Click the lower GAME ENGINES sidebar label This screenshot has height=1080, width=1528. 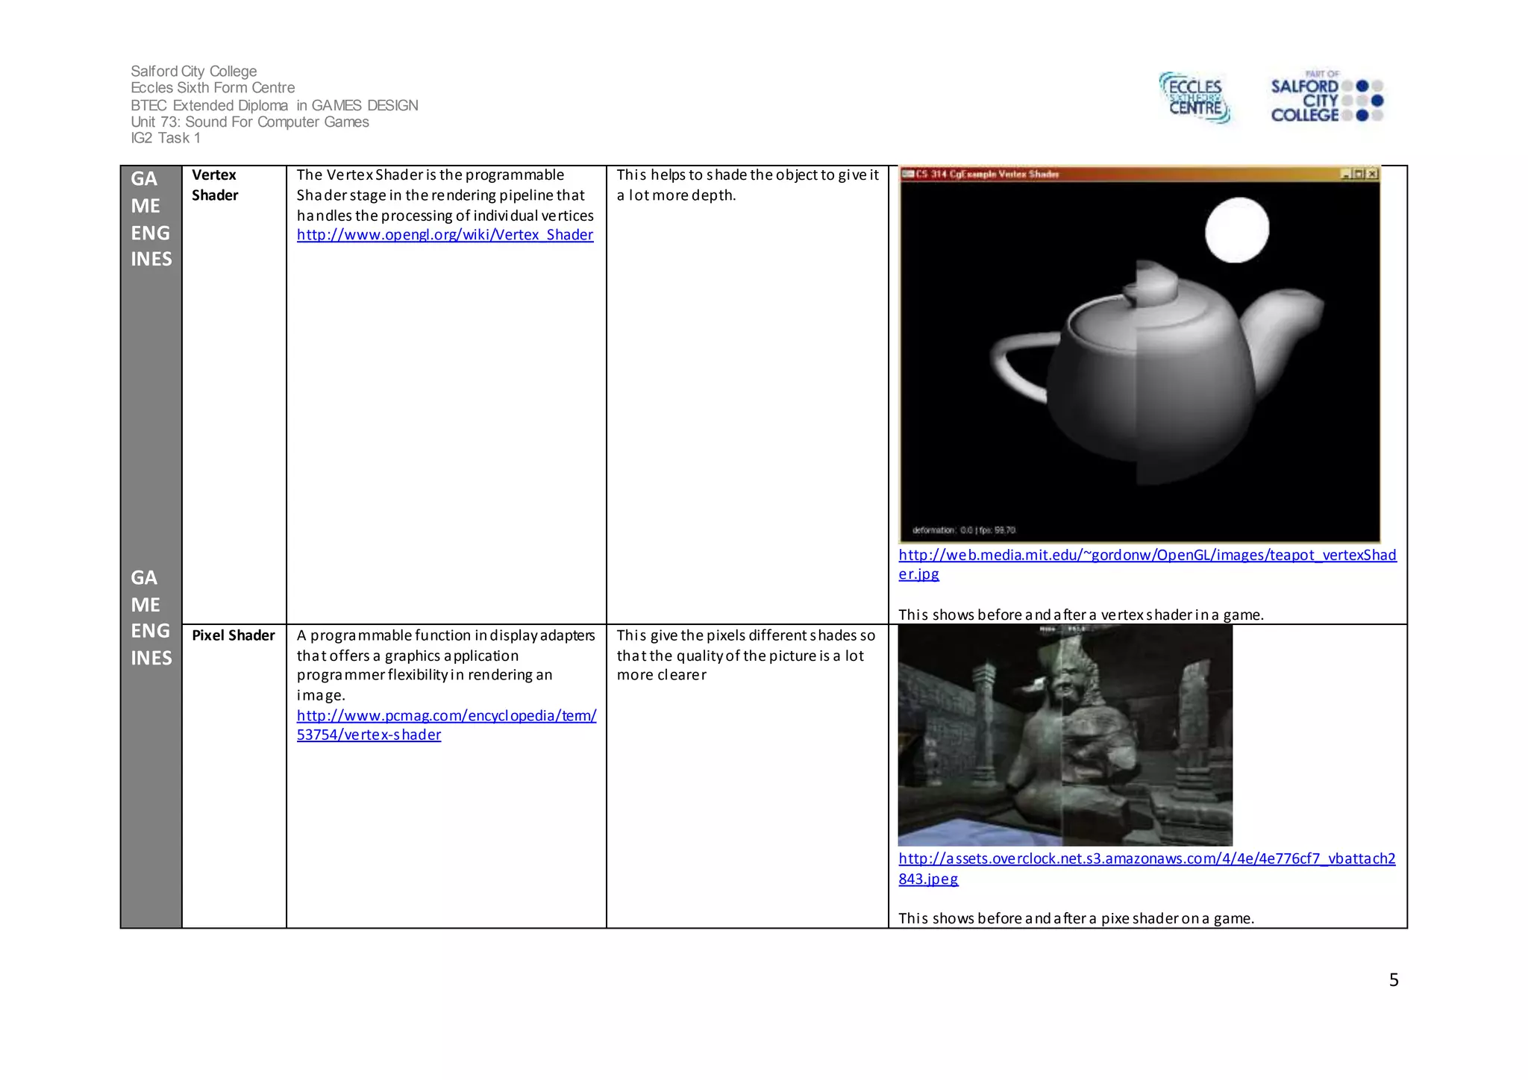[x=151, y=618]
